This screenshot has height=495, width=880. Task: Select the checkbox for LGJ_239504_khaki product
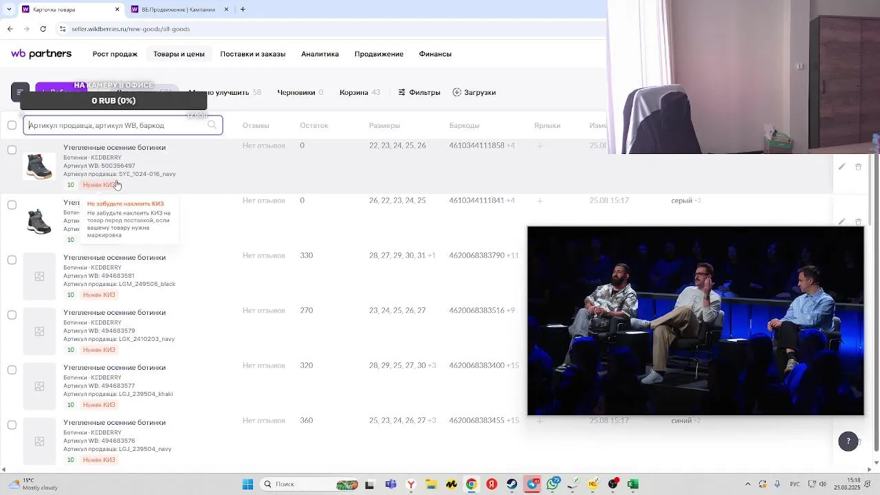coord(12,370)
